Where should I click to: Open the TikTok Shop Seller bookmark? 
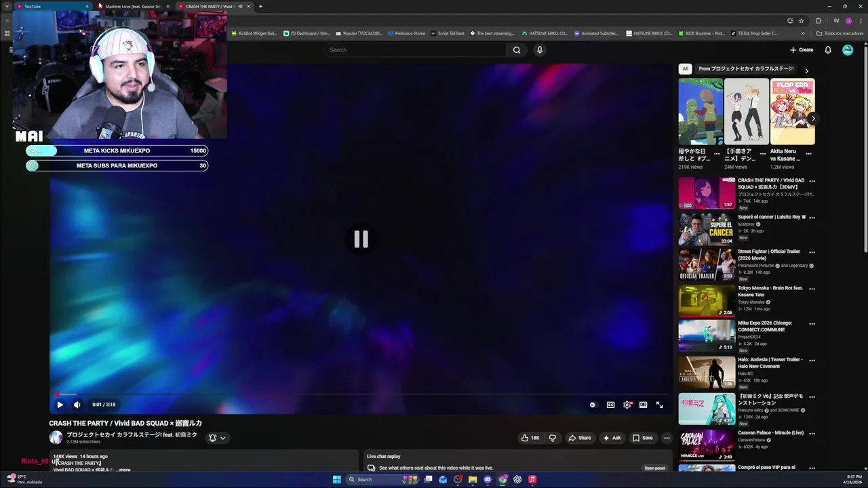tap(754, 33)
